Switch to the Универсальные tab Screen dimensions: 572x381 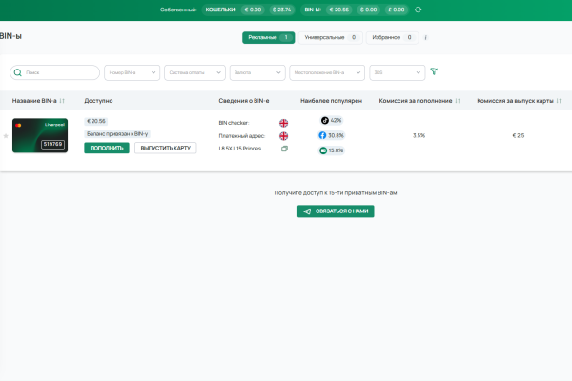330,37
